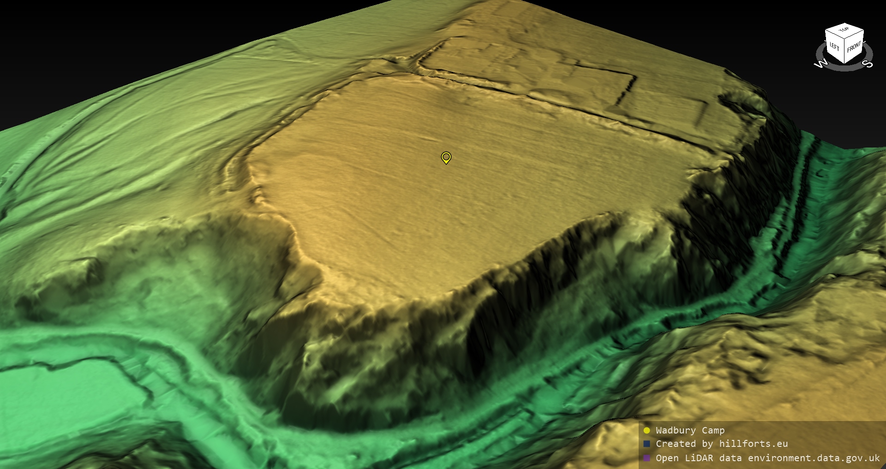Click the FRONT face of the view cube
This screenshot has width=886, height=469.
(x=854, y=47)
